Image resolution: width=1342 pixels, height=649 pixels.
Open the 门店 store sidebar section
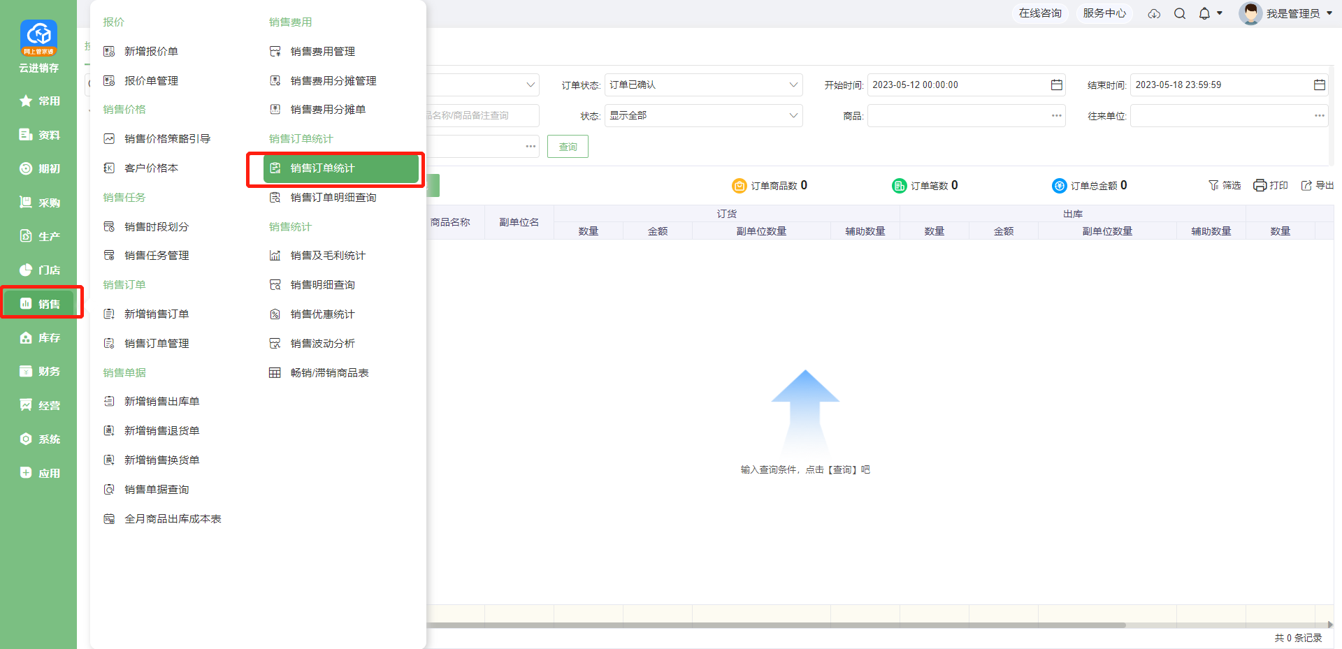[38, 270]
